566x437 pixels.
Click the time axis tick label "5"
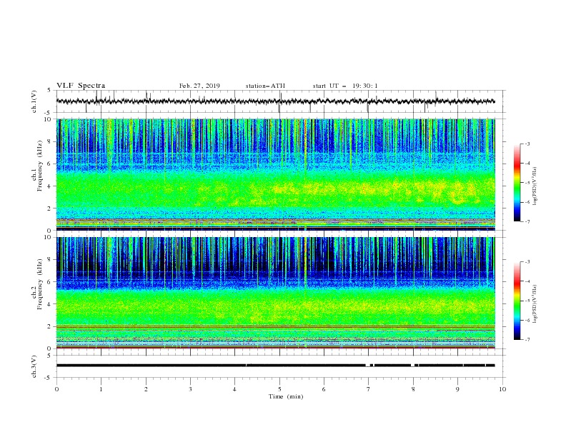pos(279,389)
